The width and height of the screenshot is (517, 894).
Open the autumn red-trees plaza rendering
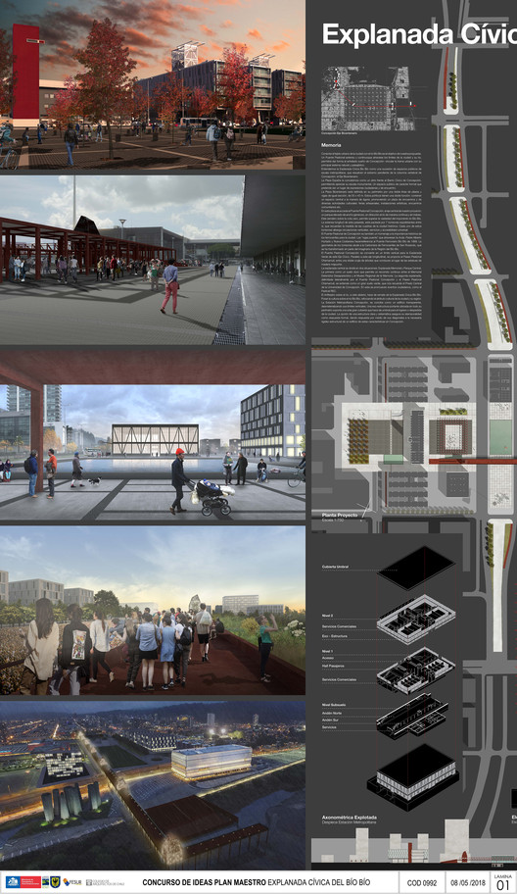click(x=153, y=84)
